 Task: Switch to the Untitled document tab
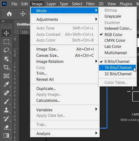23,24
